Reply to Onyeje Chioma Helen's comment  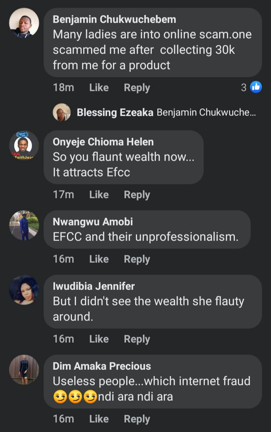[x=137, y=195]
